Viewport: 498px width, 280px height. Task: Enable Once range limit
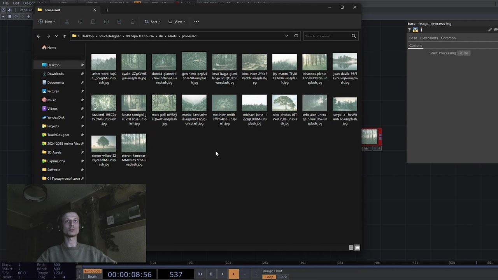[283, 277]
